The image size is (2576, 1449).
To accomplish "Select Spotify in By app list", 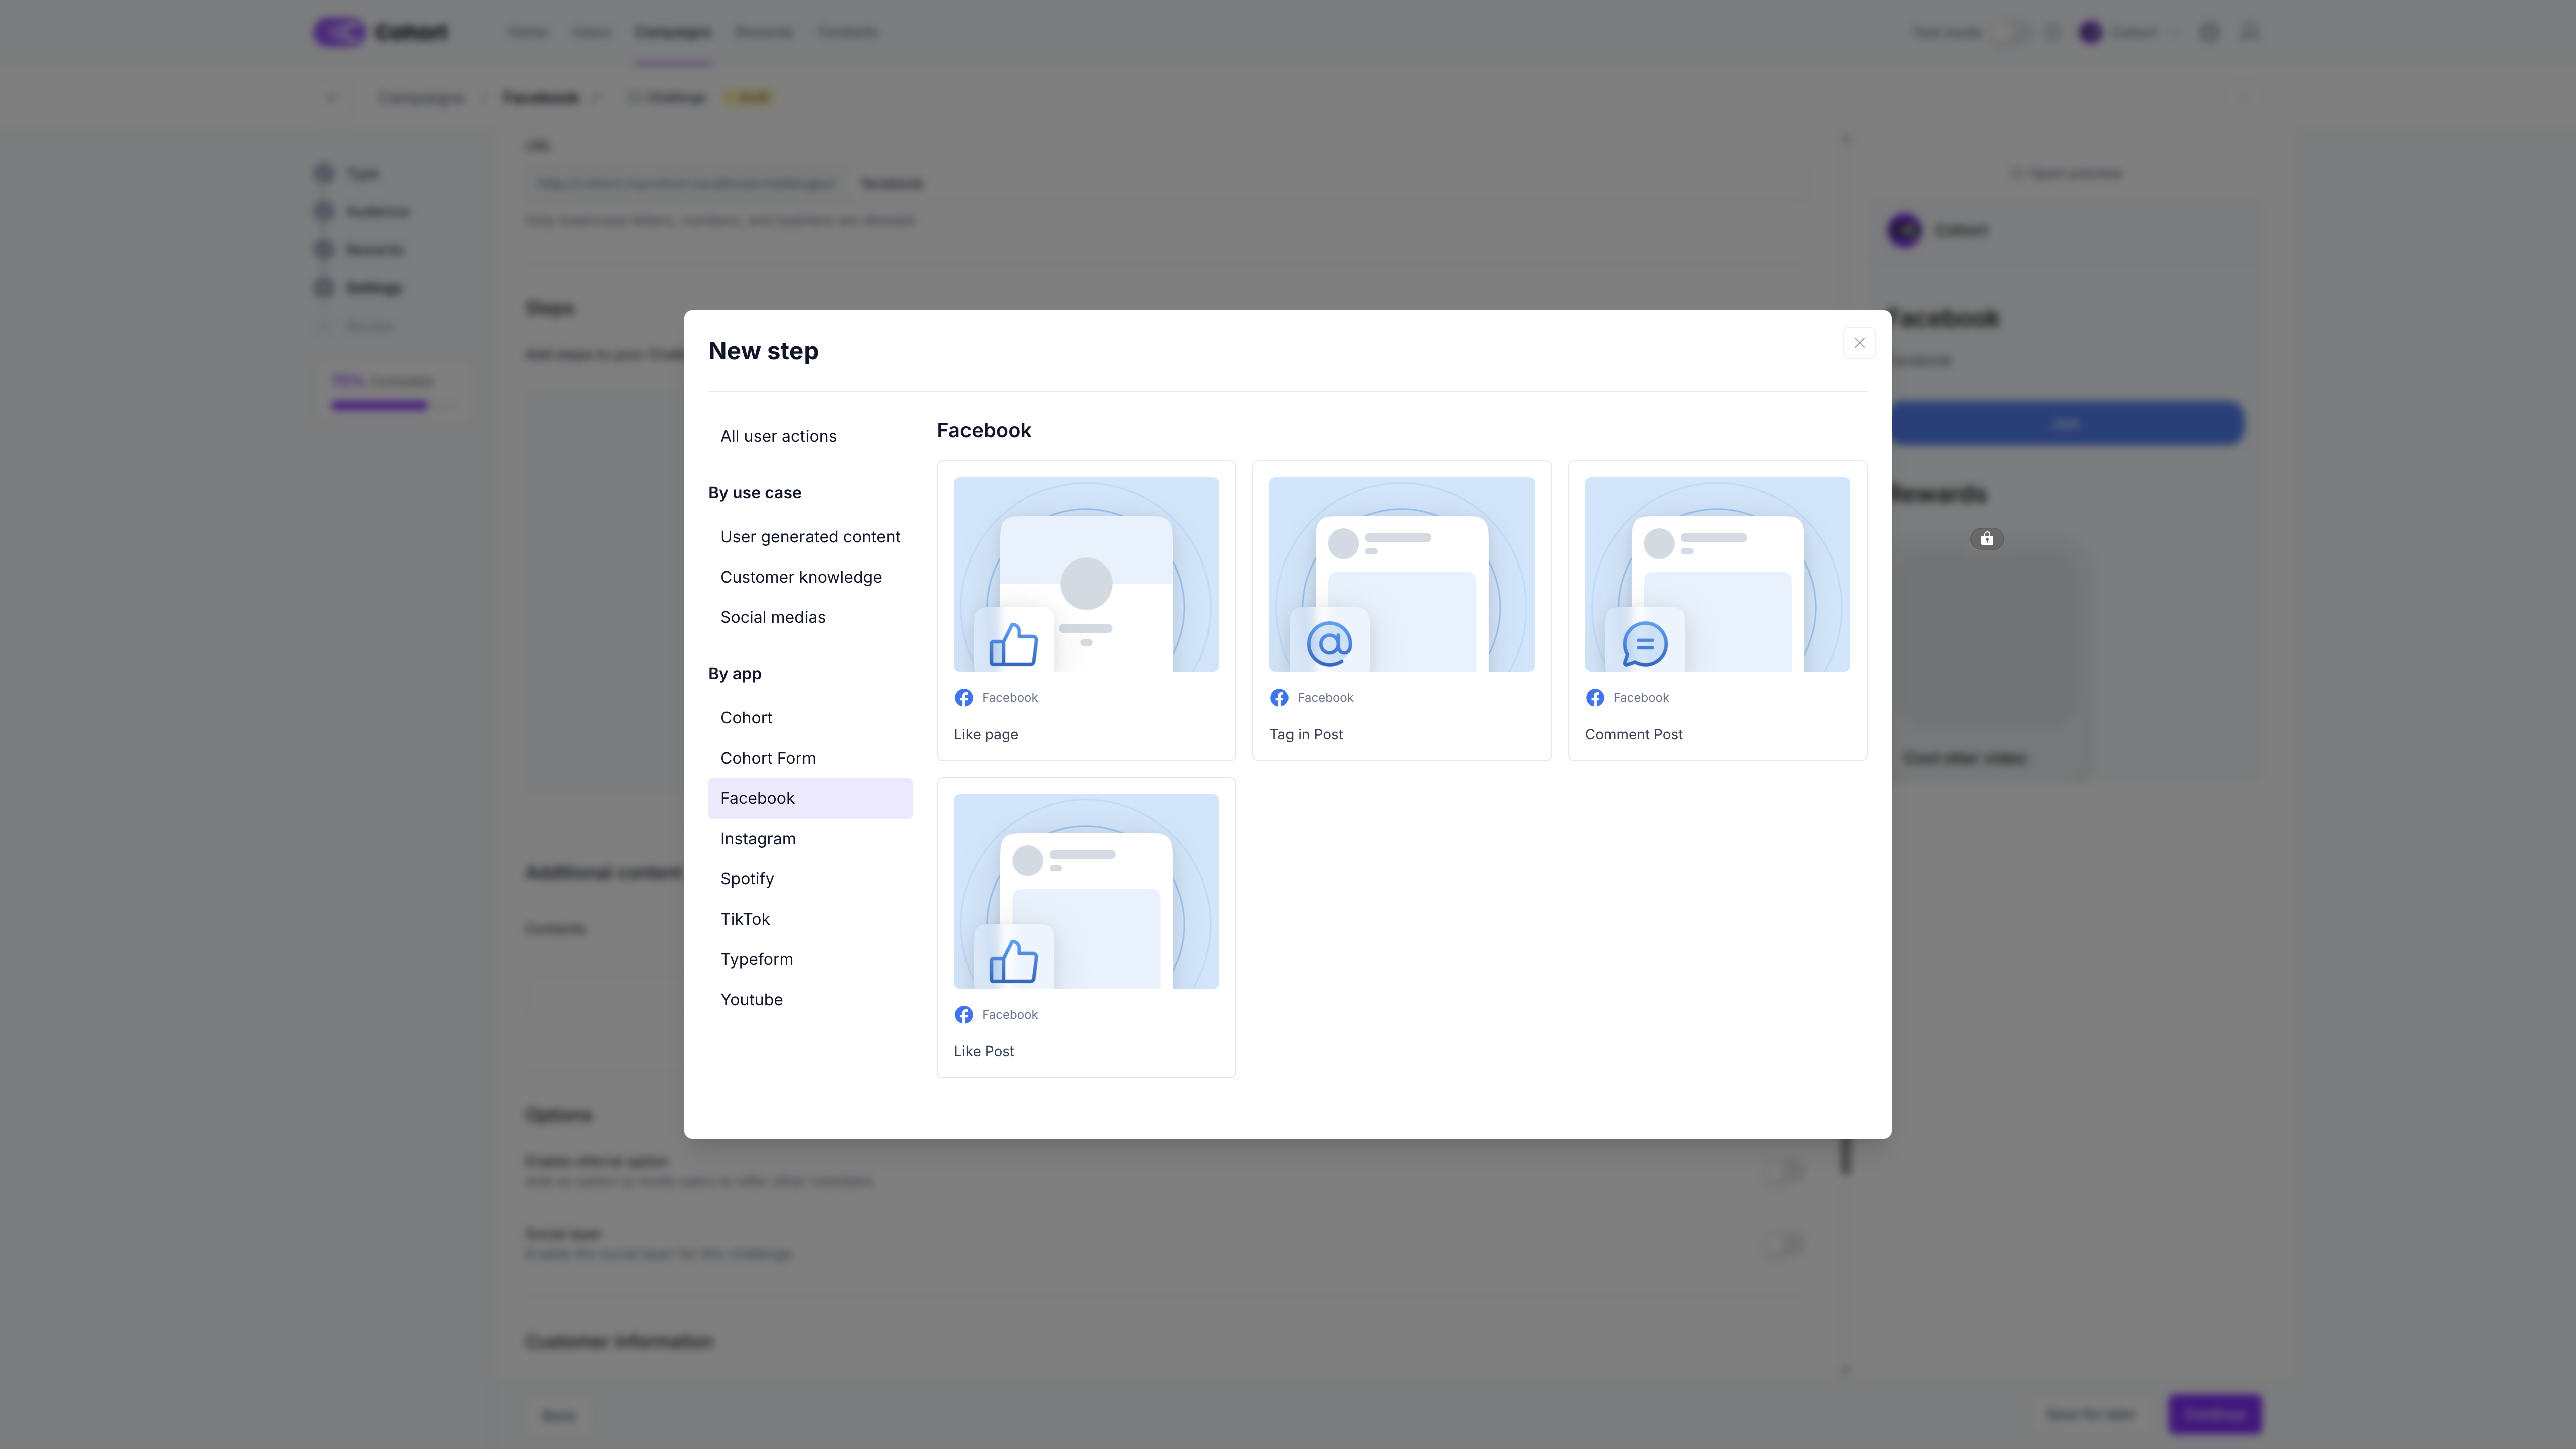I will [x=746, y=879].
